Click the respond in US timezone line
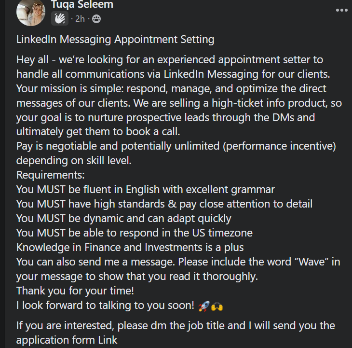Screen dimensions: 352x348 (x=135, y=233)
